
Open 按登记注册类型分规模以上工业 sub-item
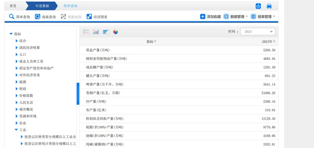[50, 137]
